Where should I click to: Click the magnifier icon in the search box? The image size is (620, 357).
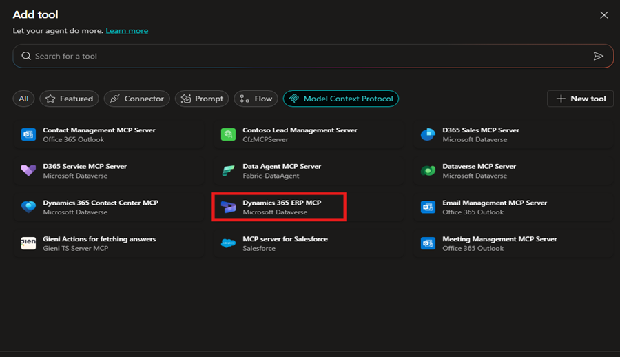(x=26, y=56)
